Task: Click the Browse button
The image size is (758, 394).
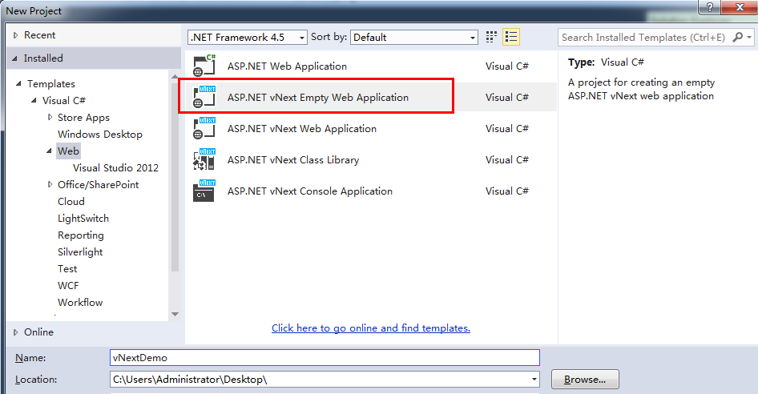Action: [x=585, y=380]
